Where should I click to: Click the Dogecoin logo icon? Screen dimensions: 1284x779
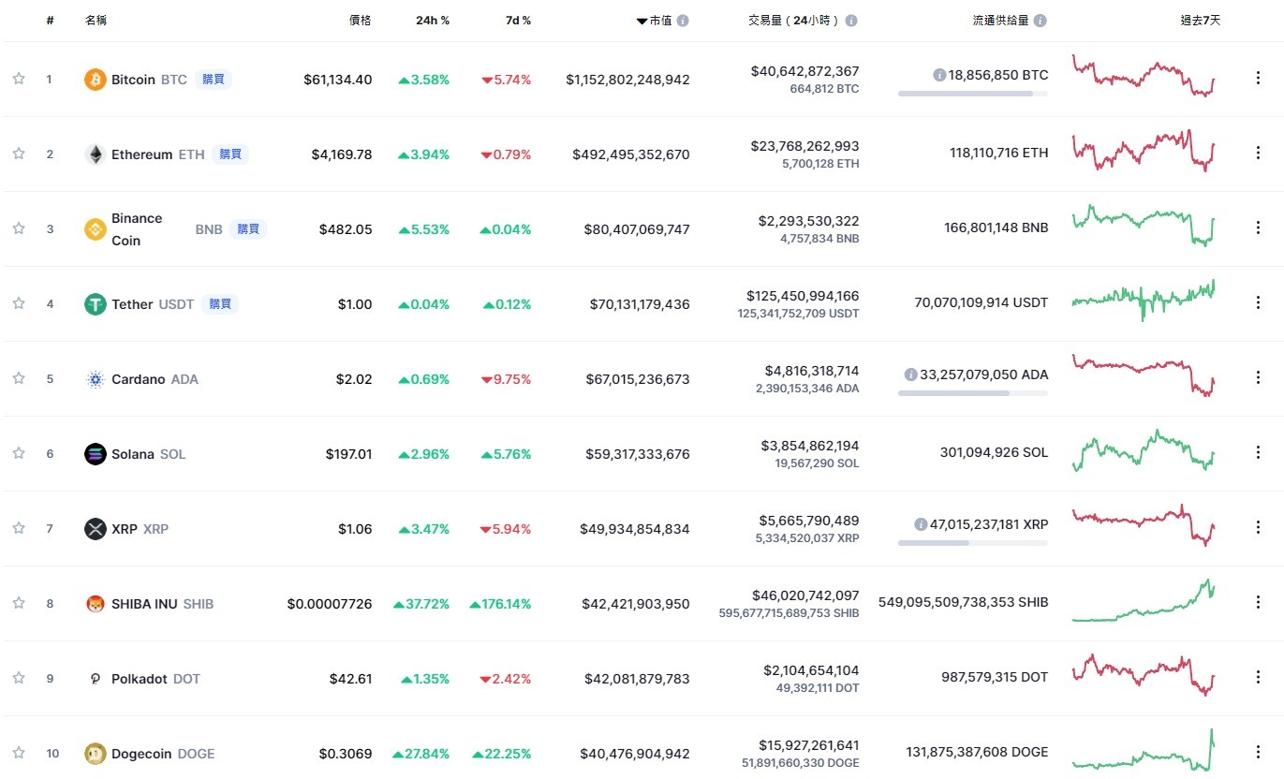pyautogui.click(x=96, y=754)
